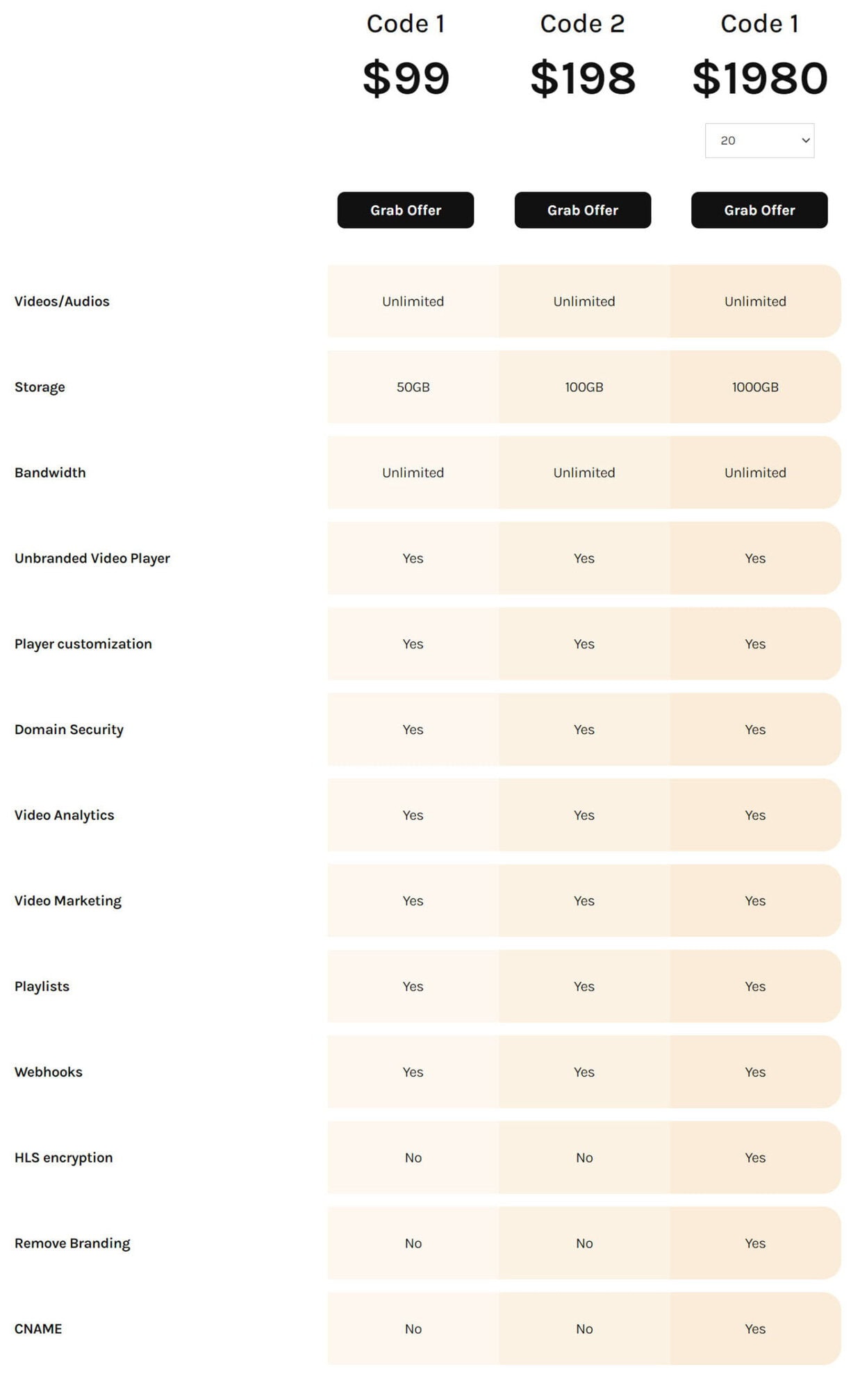This screenshot has height=1376, width=851.
Task: Select the Videos/Audios row label
Action: click(62, 301)
